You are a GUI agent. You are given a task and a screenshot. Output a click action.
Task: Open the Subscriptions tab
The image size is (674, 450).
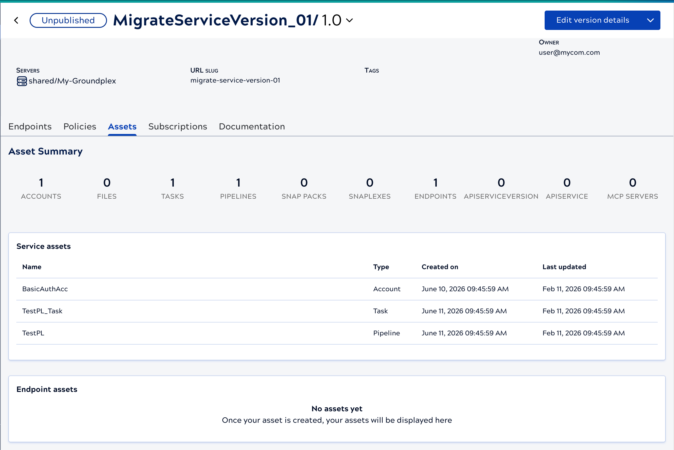tap(178, 126)
